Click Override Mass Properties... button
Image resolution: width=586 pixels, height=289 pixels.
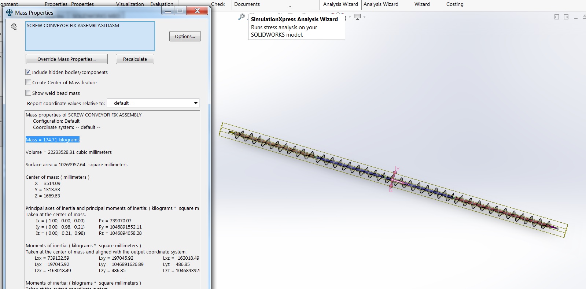tap(67, 59)
